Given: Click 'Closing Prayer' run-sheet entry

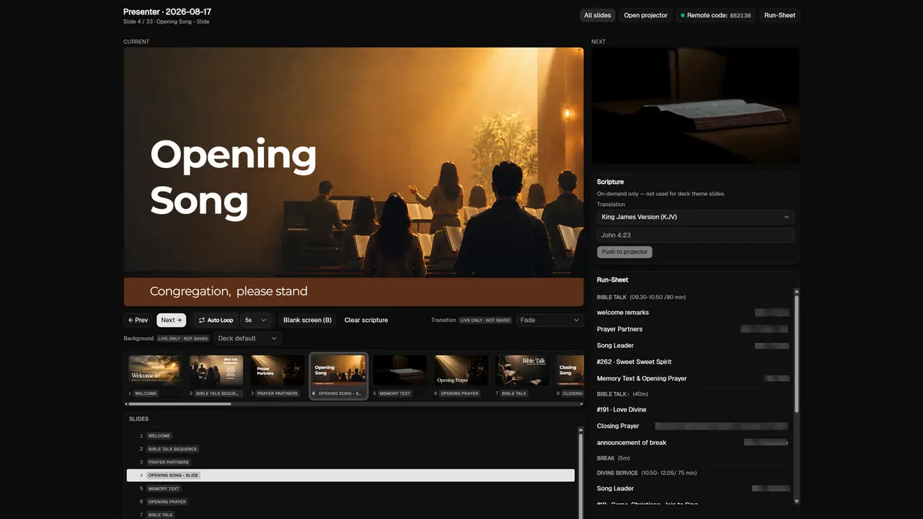Looking at the screenshot, I should (x=618, y=426).
